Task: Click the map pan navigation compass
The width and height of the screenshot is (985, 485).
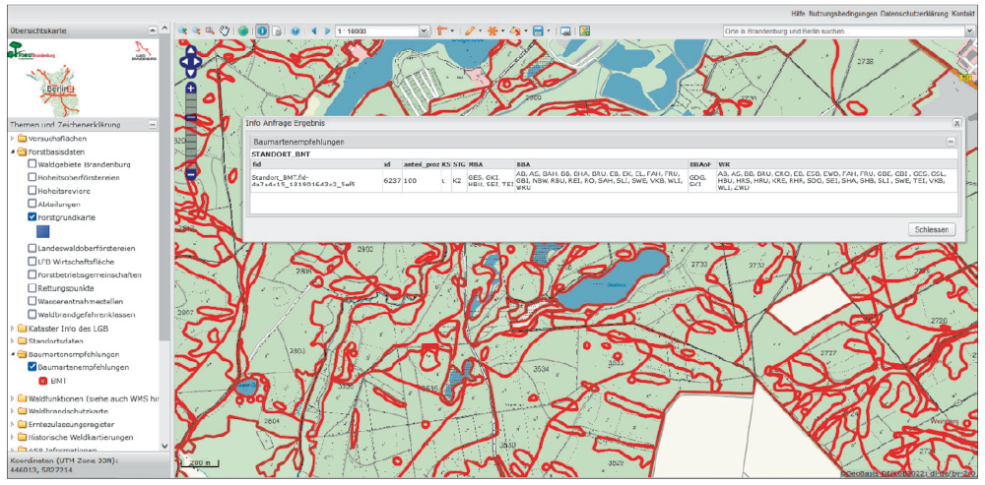Action: tap(190, 61)
